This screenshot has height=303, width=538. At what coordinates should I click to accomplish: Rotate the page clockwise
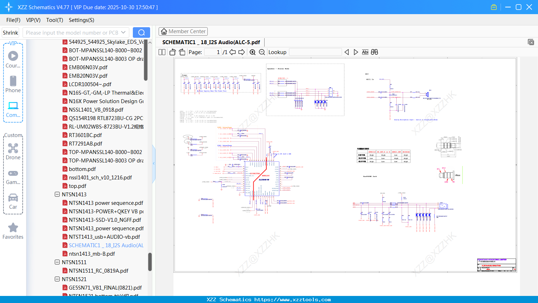coord(182,52)
